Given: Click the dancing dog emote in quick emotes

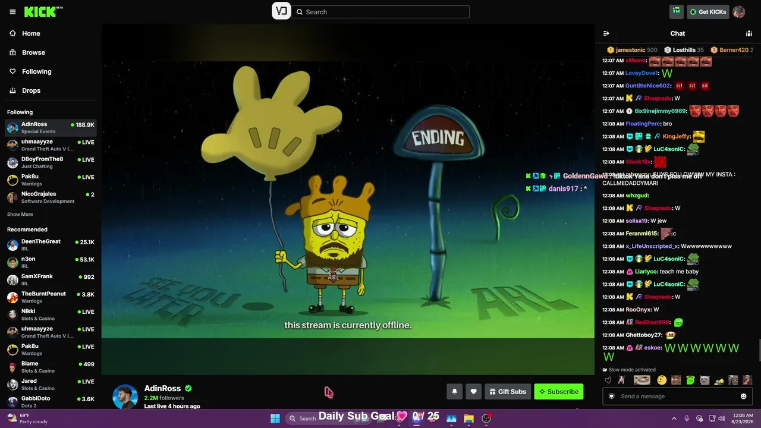Looking at the screenshot, I should coord(621,380).
